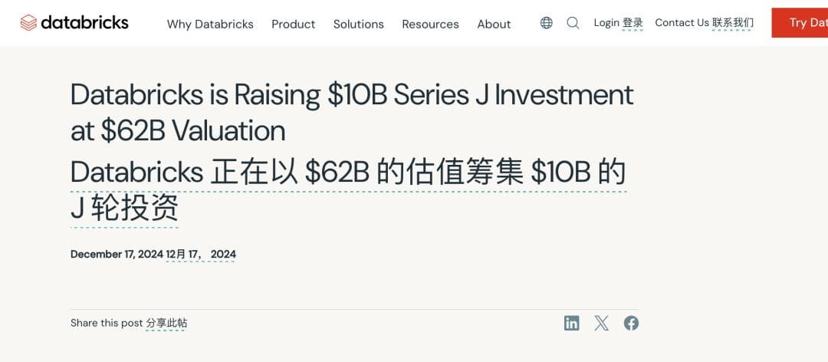Click the Databricks logo icon
This screenshot has height=362, width=828.
click(x=28, y=23)
